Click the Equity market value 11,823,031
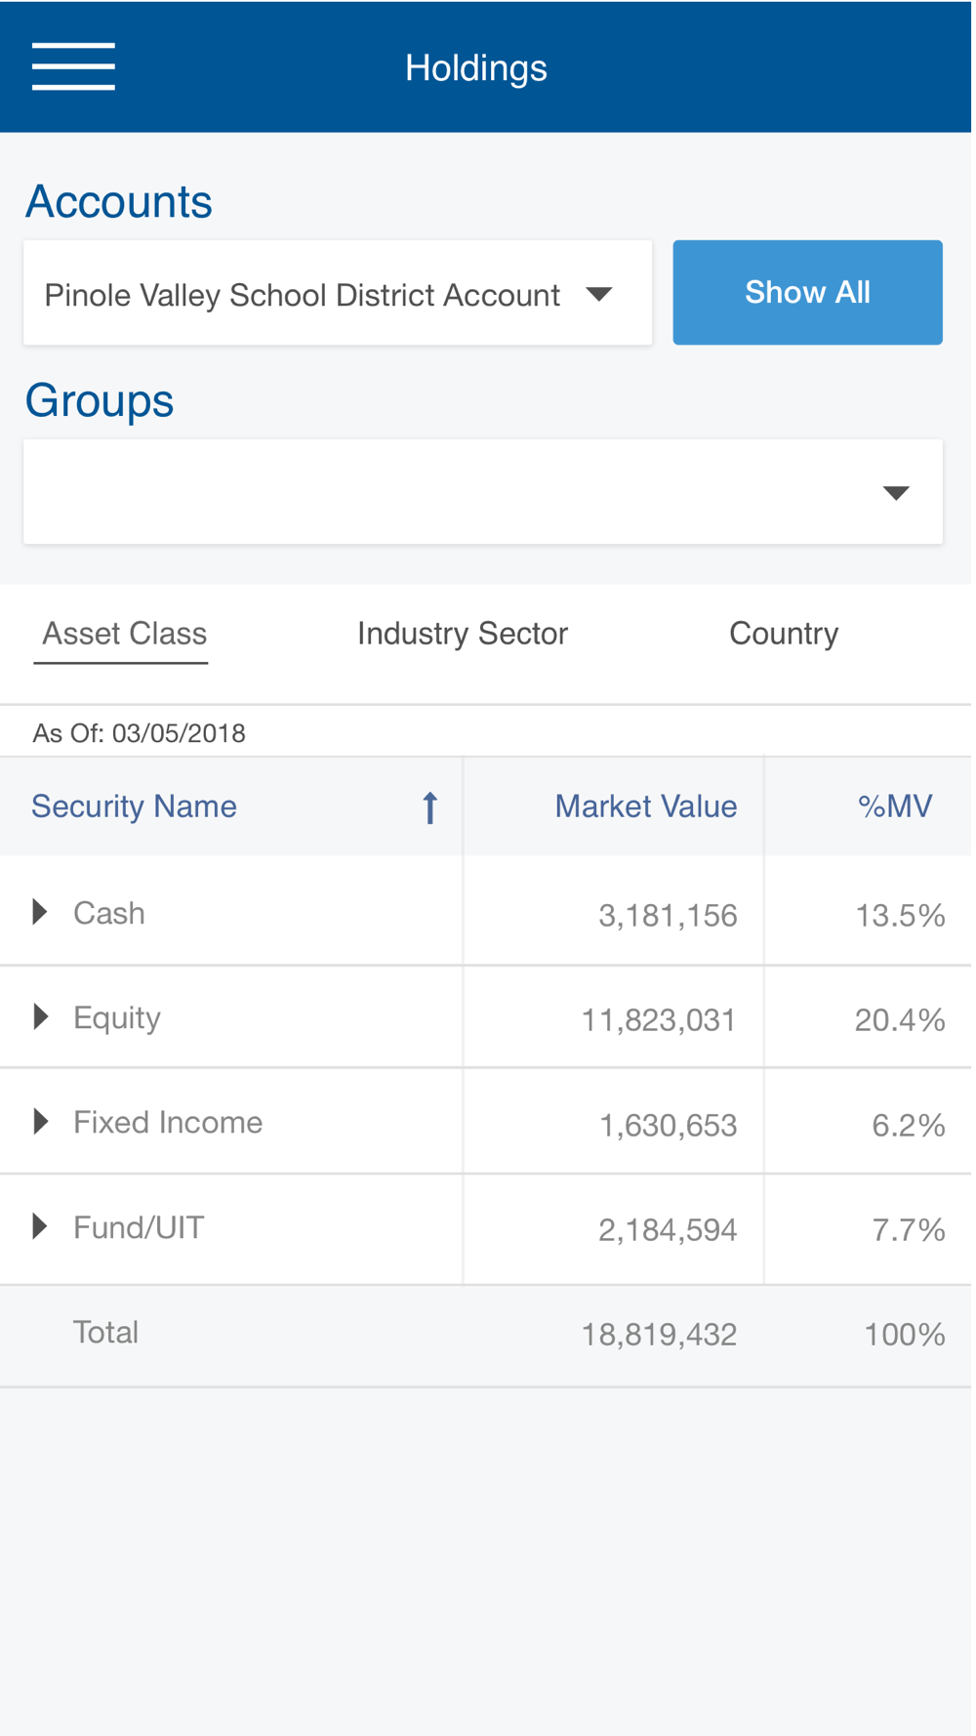Screen dimensions: 976x1736 [x=659, y=1020]
